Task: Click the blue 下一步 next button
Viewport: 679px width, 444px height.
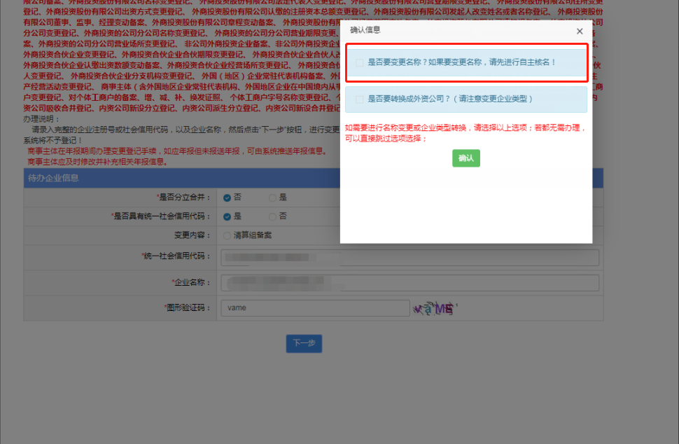Action: pos(304,343)
